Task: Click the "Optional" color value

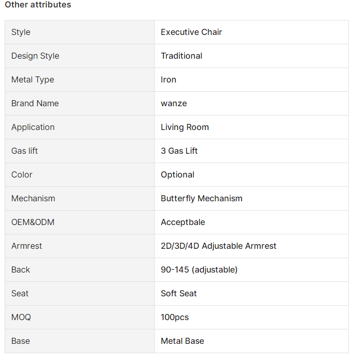Action: pyautogui.click(x=177, y=175)
